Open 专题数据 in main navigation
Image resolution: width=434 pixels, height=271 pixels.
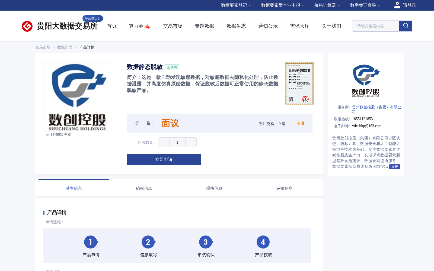coord(205,26)
